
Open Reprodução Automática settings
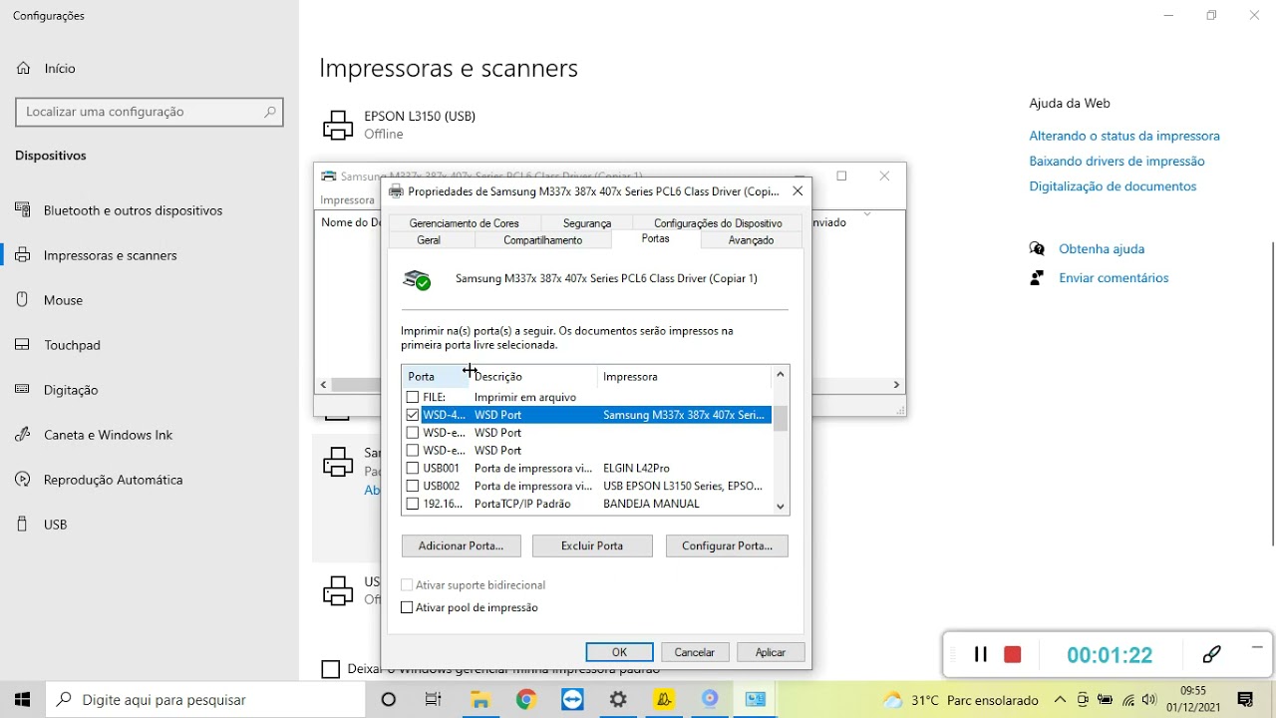point(113,480)
